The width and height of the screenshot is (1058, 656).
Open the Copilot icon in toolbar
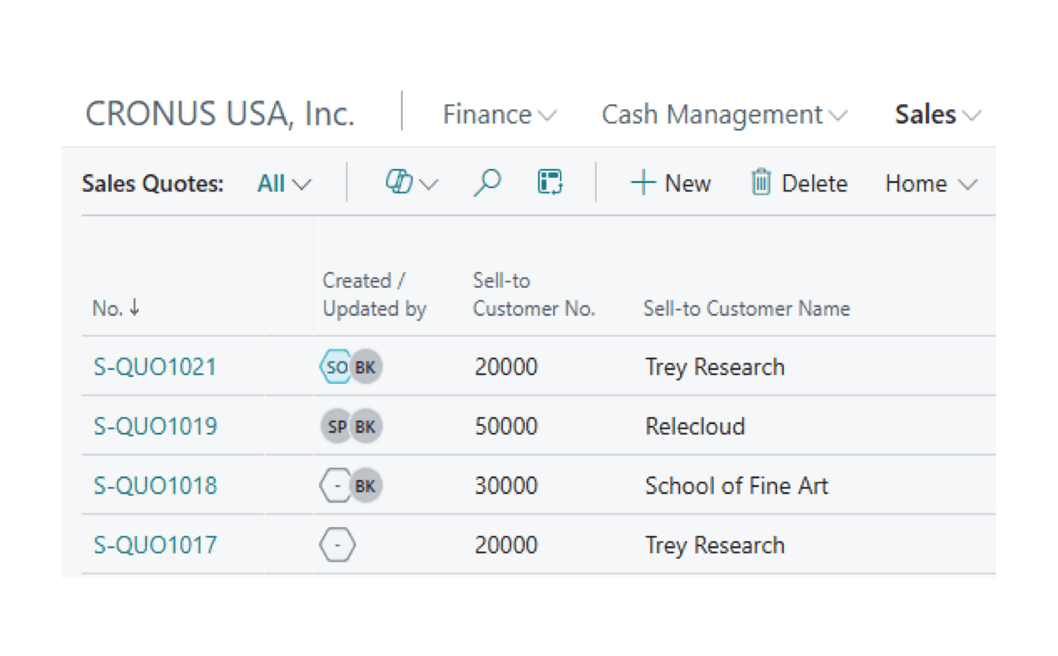click(x=399, y=183)
